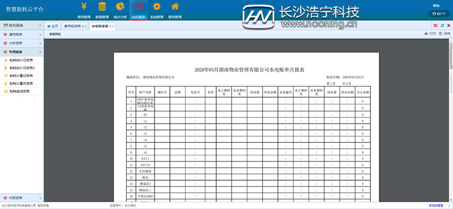Screen dimensions: 453x209
Task: Select the c6 customer cell
Action: point(145,152)
